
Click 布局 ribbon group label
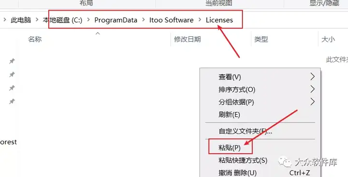[x=87, y=3]
